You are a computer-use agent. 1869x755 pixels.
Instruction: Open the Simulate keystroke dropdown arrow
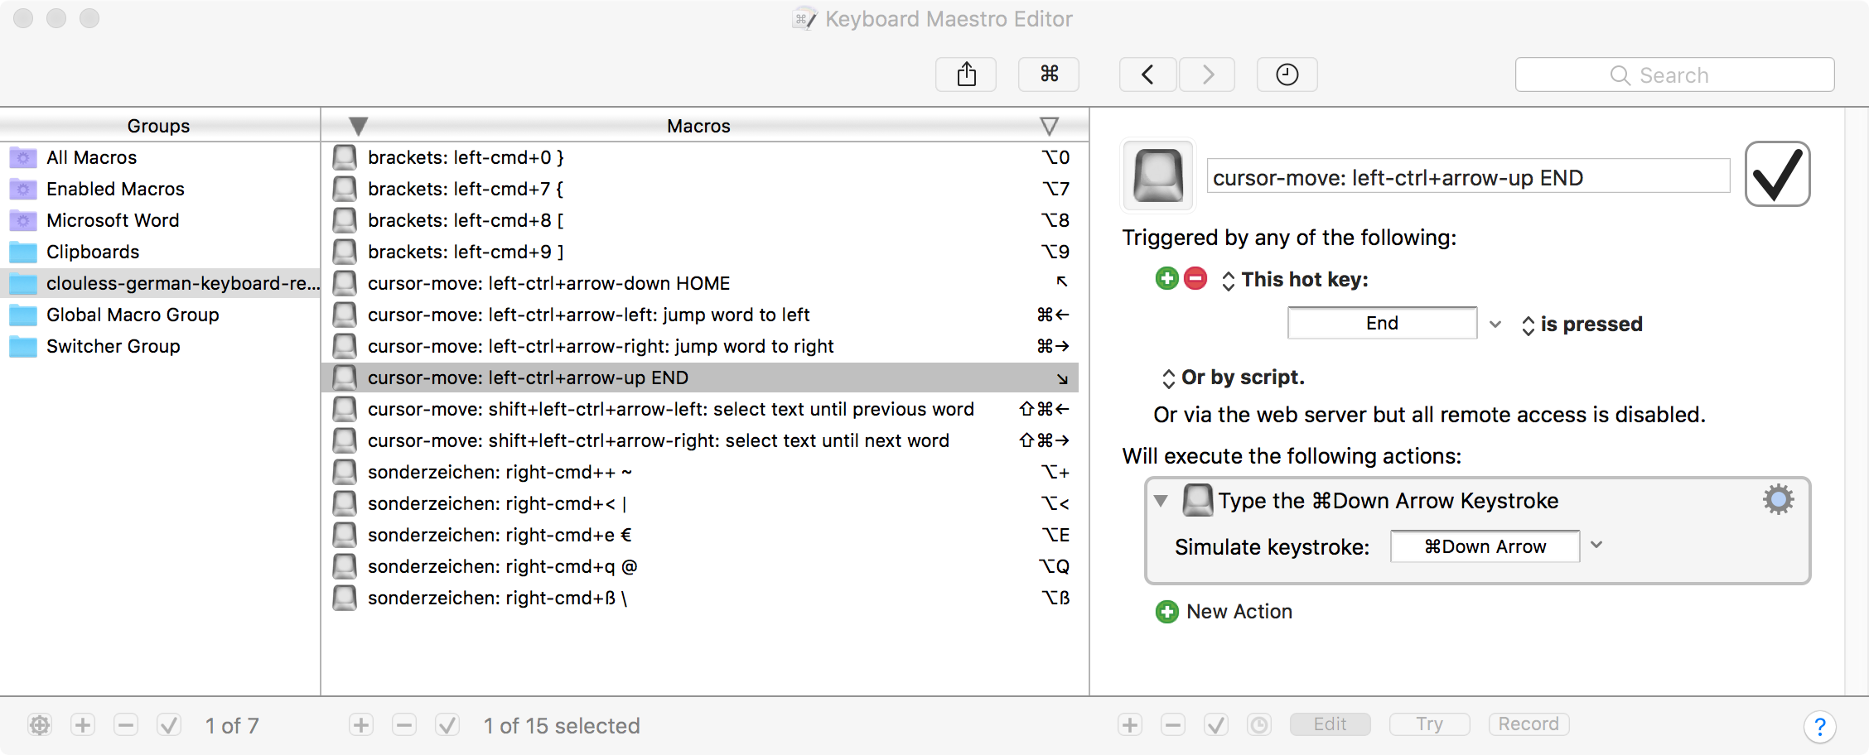coord(1597,546)
